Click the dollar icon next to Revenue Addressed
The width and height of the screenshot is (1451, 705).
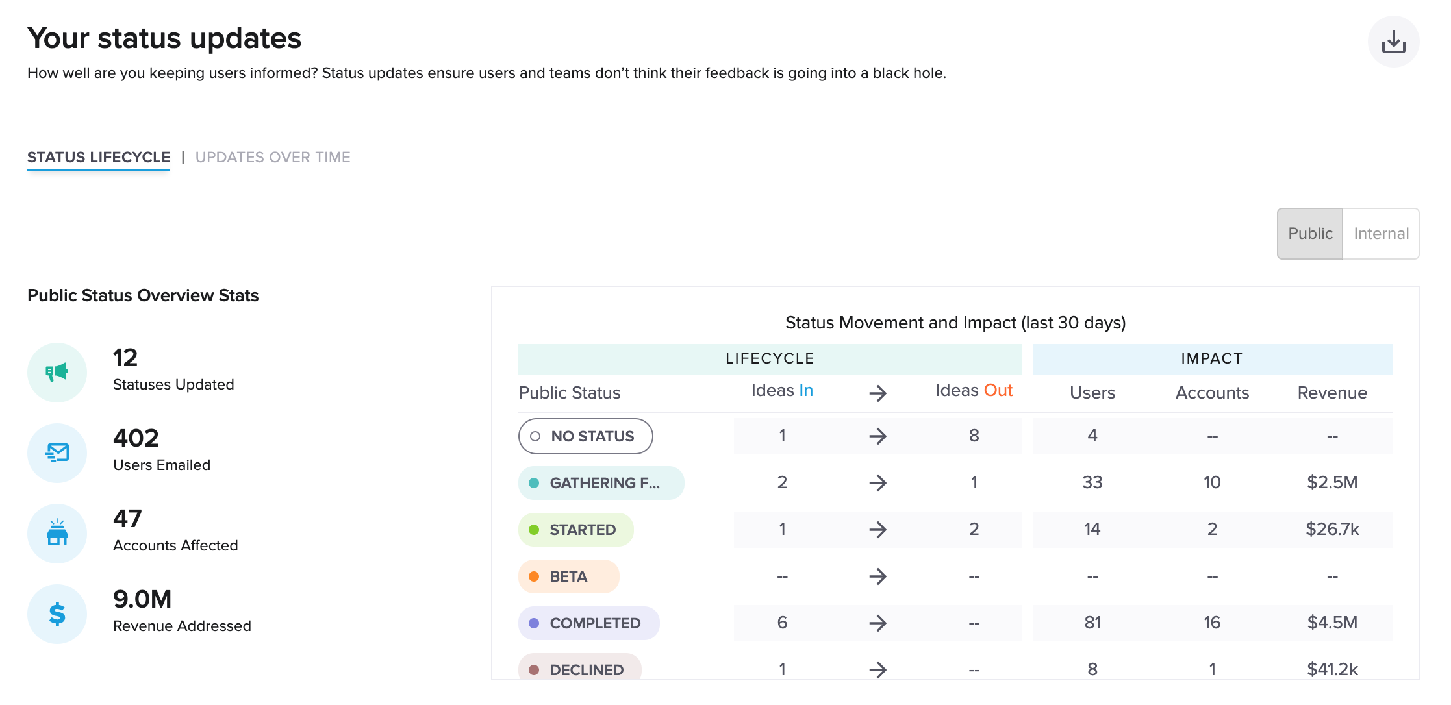pyautogui.click(x=57, y=613)
